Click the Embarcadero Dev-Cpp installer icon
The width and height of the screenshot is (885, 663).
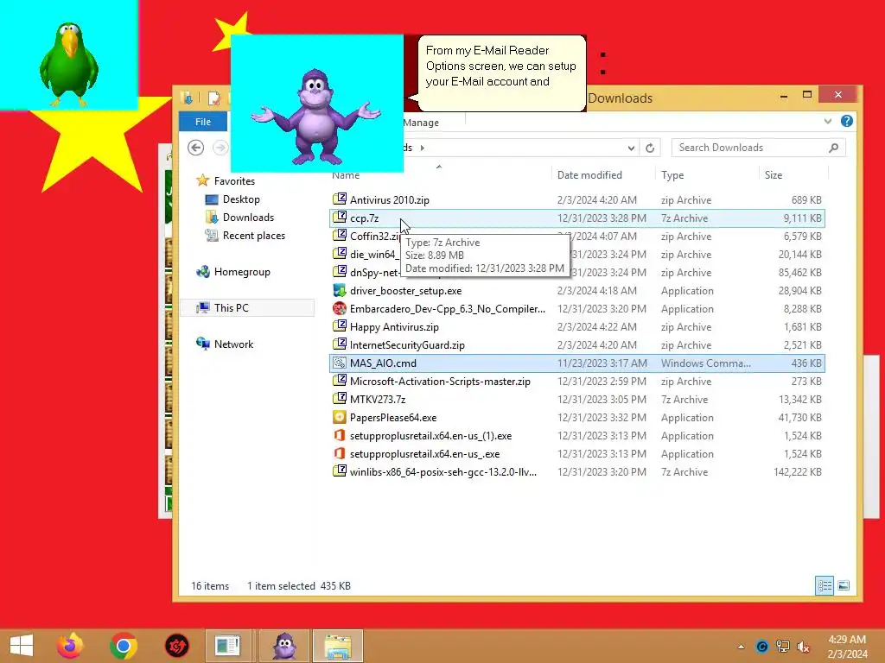pos(339,308)
